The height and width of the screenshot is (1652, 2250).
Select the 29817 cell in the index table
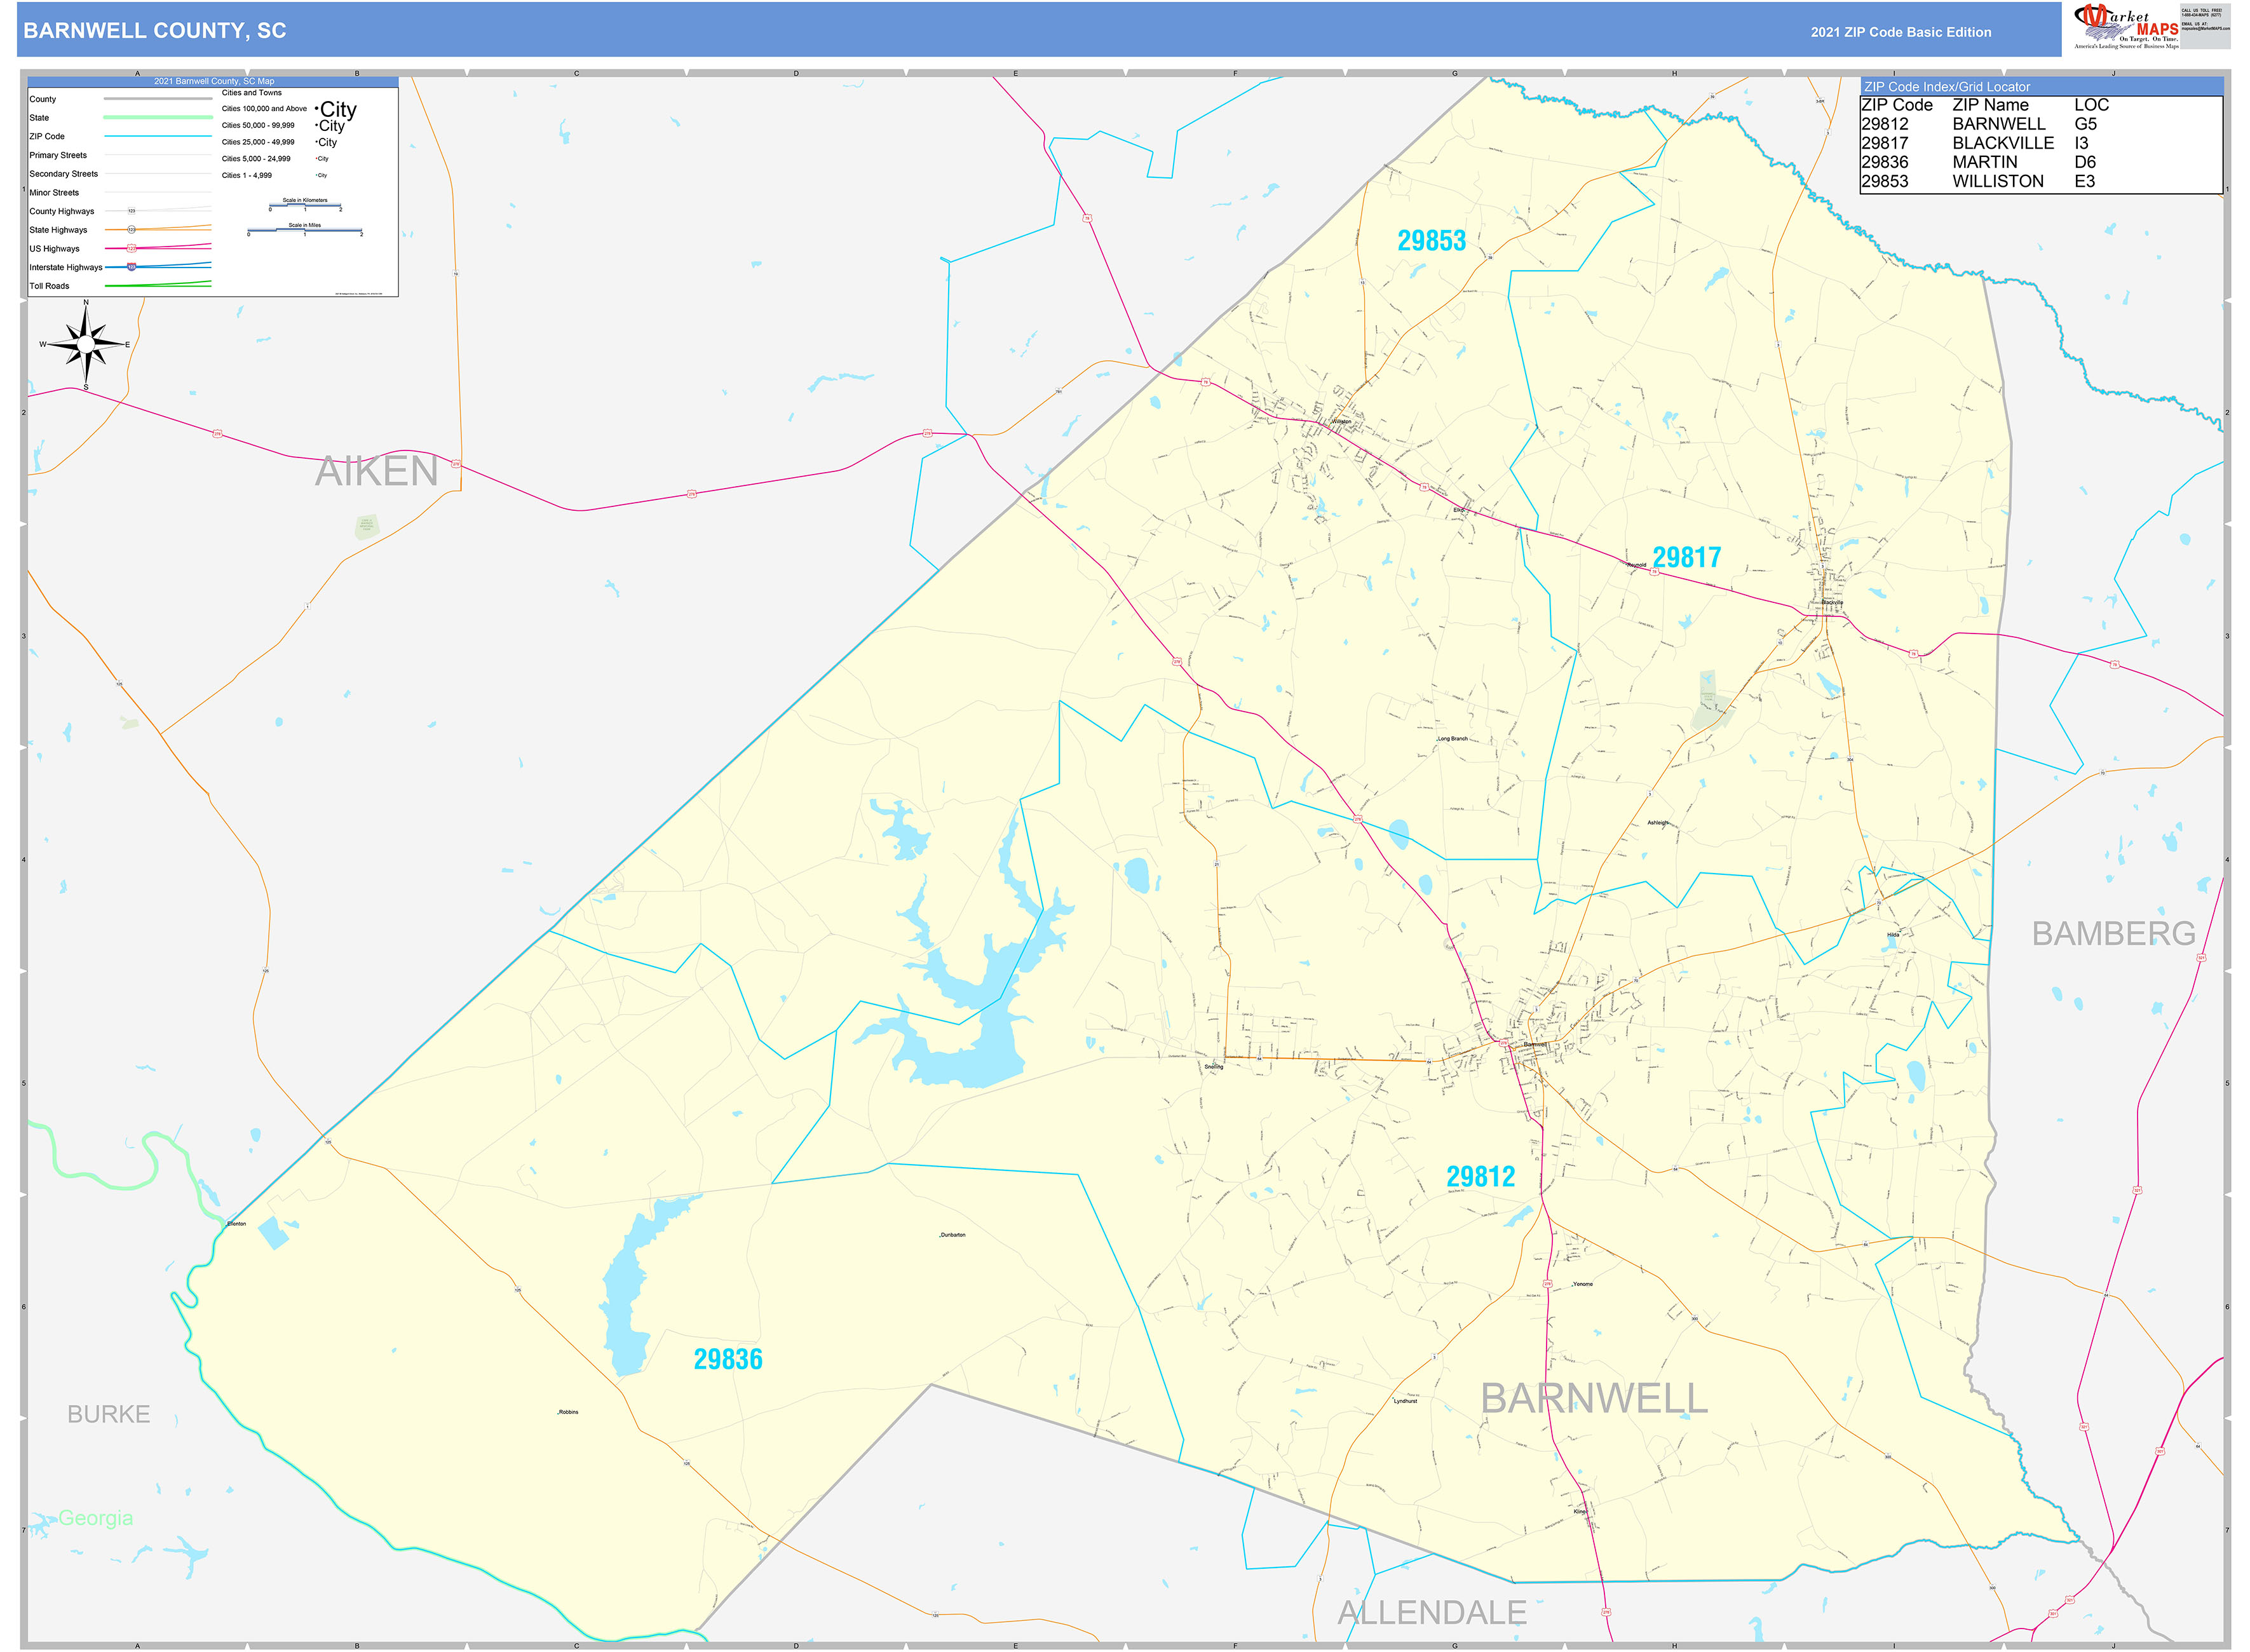click(x=1884, y=143)
